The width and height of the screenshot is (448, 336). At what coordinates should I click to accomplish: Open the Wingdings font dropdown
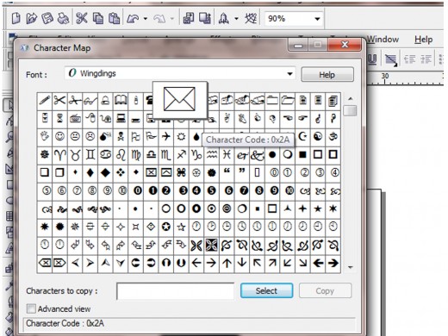point(289,74)
